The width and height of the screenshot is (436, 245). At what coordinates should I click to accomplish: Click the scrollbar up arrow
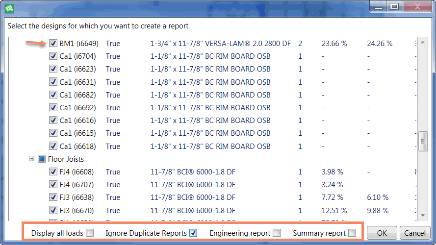[423, 43]
